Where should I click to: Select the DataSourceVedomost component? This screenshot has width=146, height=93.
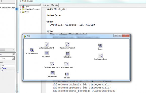pyautogui.click(x=52, y=64)
